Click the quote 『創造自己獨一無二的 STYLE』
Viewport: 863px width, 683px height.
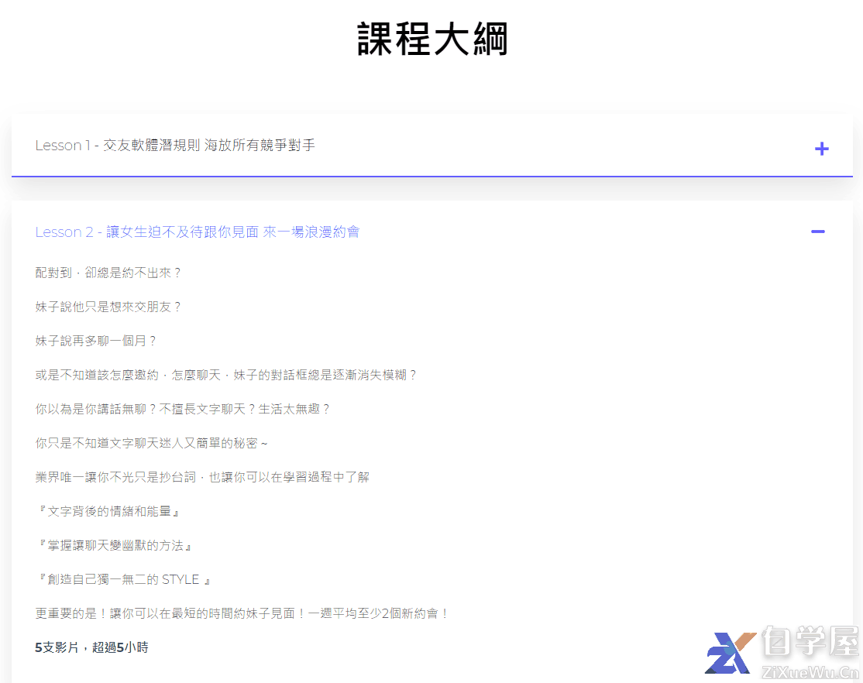point(123,579)
